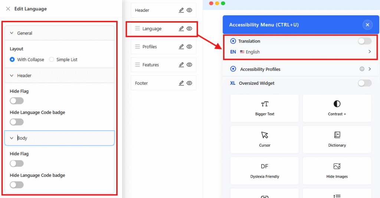This screenshot has width=380, height=198.
Task: Open the Dictionary feature tile
Action: [x=337, y=139]
